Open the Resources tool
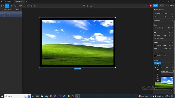 [x=28, y=6]
